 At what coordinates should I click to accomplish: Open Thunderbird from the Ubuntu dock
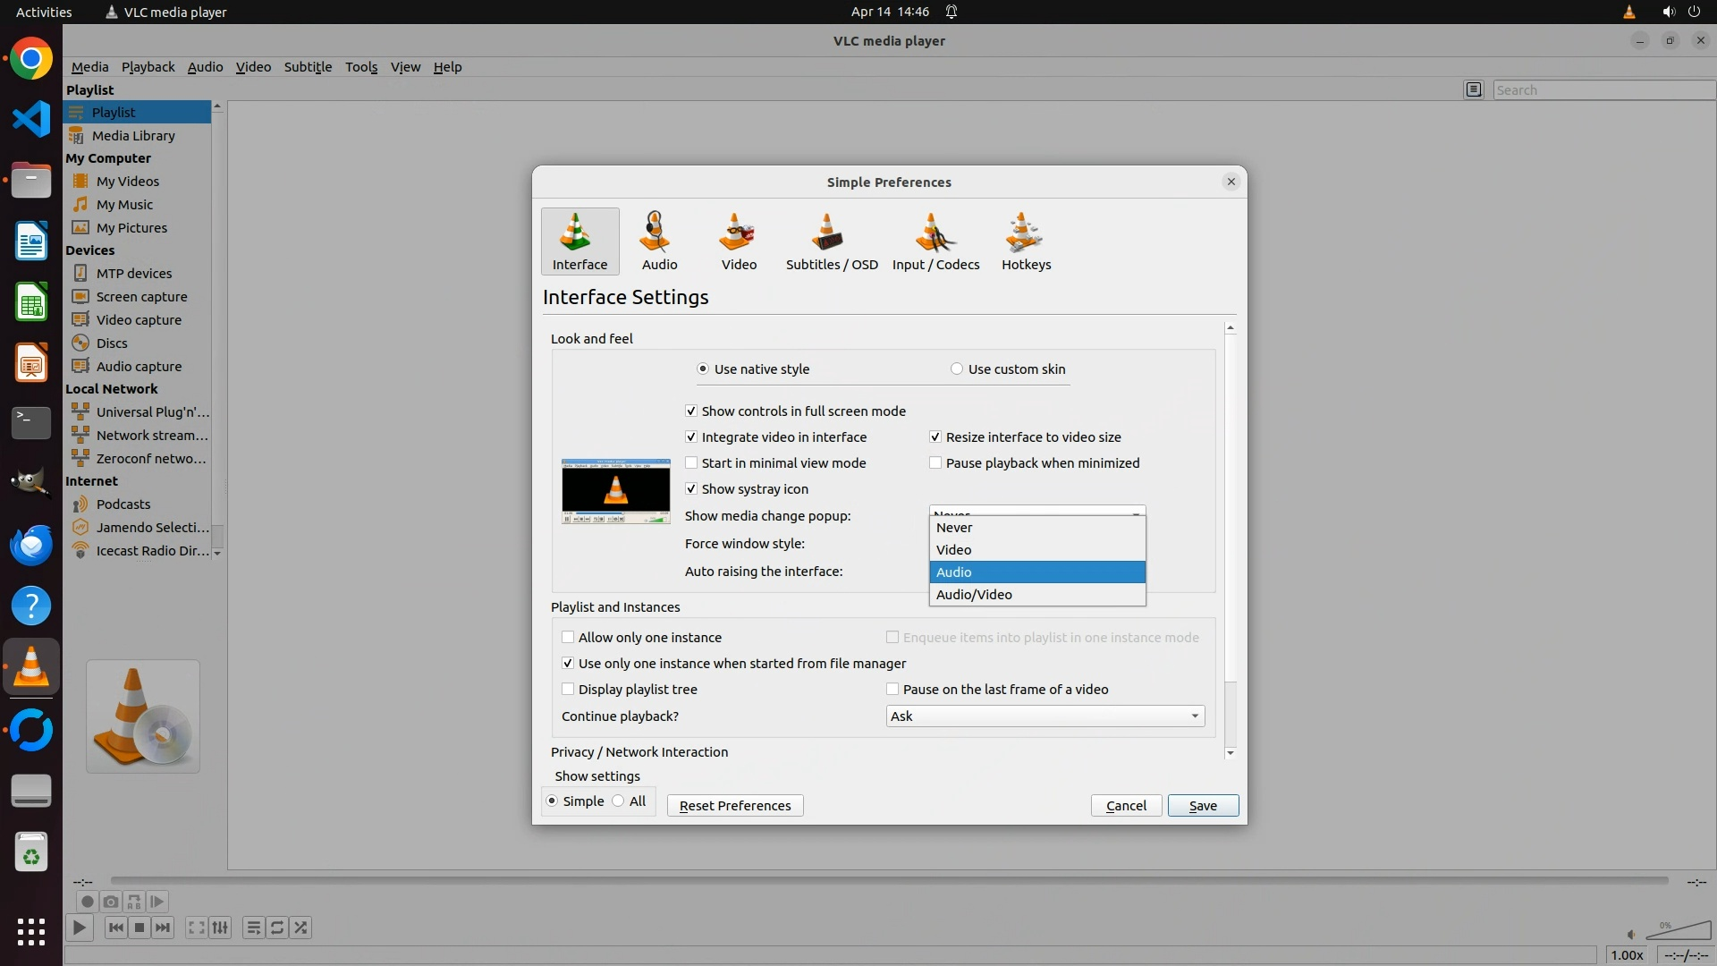[x=31, y=545]
